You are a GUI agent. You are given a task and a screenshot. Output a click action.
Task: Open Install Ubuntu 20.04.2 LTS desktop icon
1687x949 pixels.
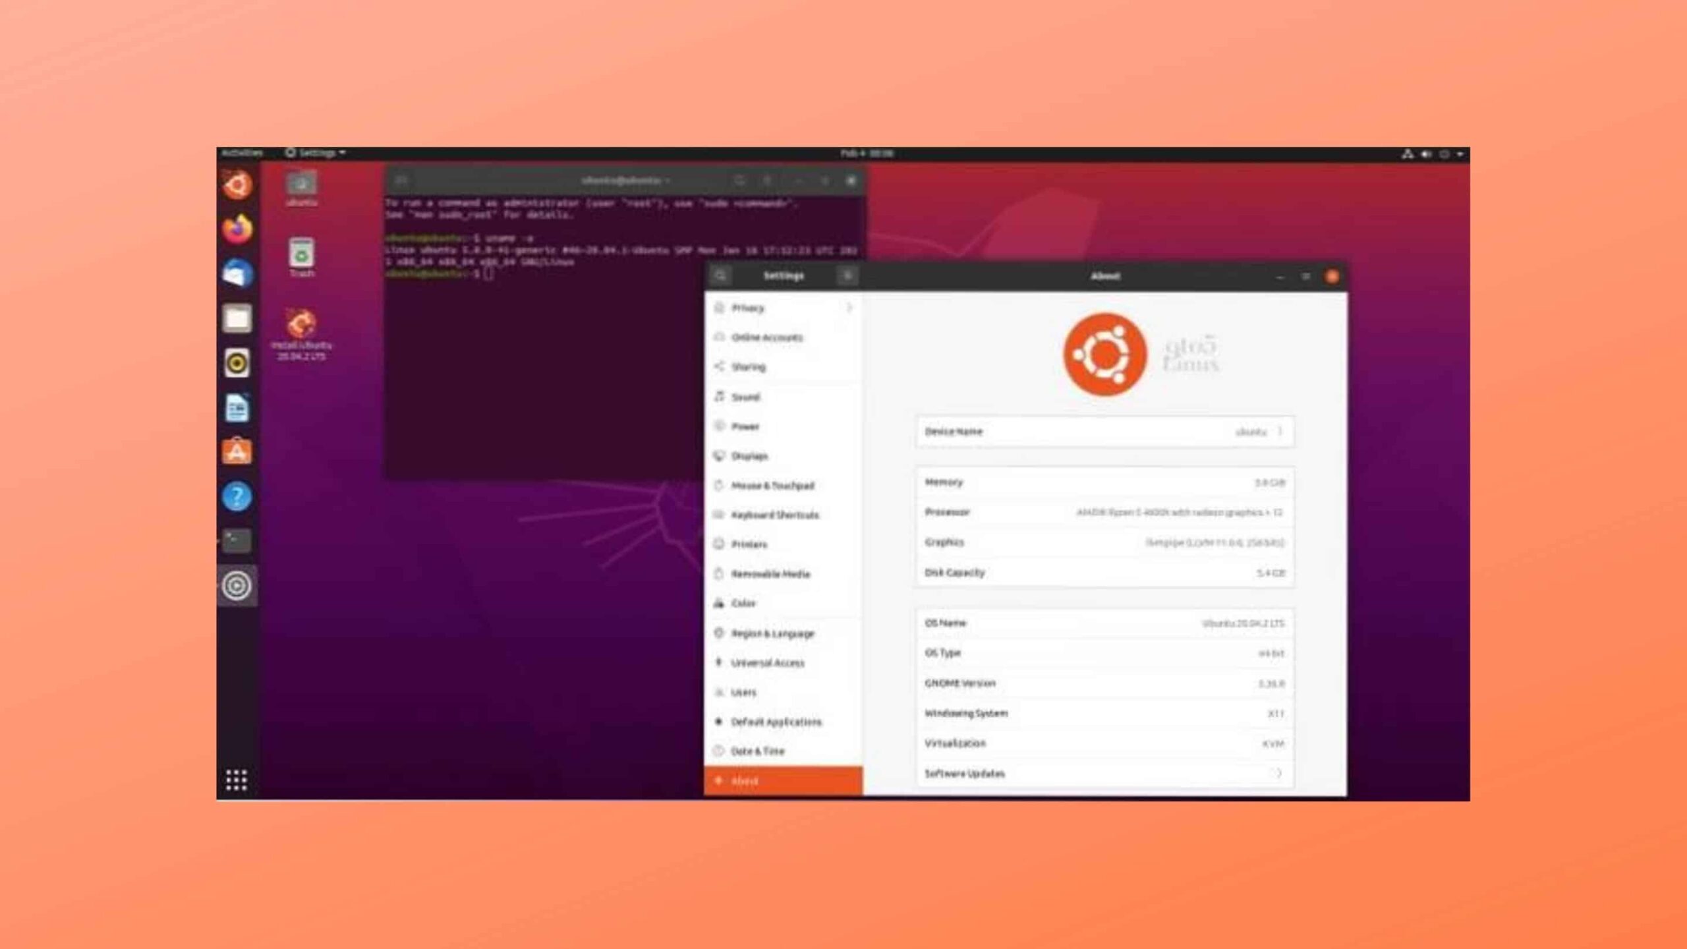tap(301, 335)
